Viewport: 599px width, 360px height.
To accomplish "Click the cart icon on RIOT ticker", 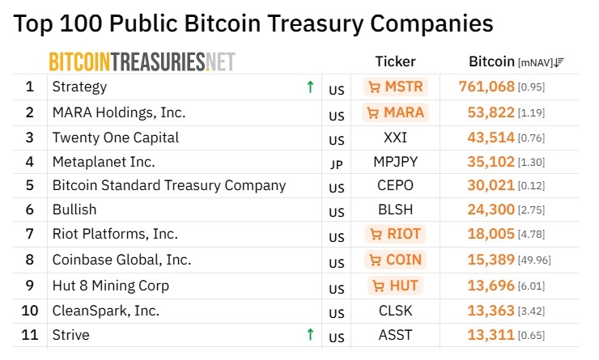I will (x=376, y=235).
